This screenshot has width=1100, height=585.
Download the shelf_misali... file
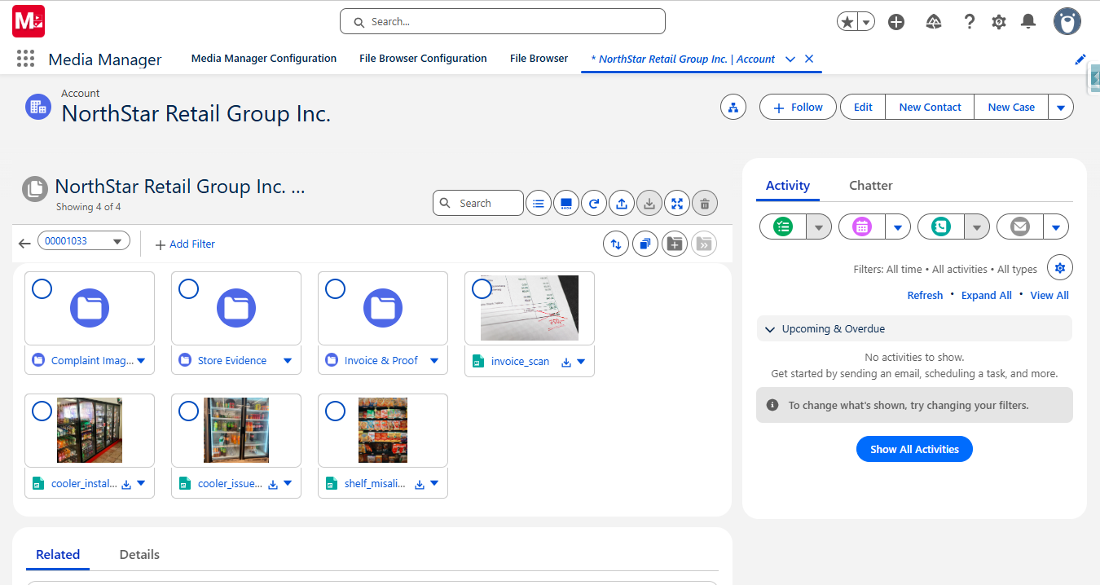point(420,484)
